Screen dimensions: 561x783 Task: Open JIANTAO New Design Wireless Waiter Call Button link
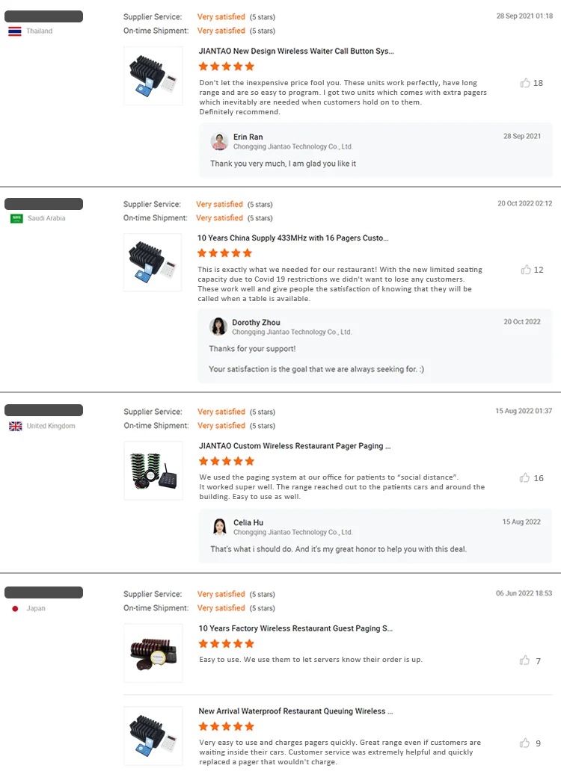tap(295, 52)
